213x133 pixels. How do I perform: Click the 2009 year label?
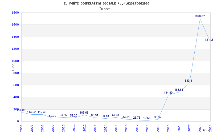[x=53, y=128]
